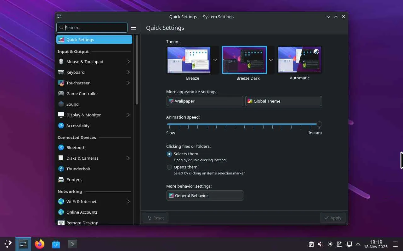Click the Search input field
This screenshot has height=251, width=403.
[92, 28]
